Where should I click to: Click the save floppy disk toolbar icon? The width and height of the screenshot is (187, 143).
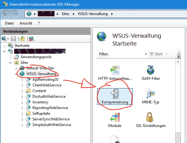(14, 39)
